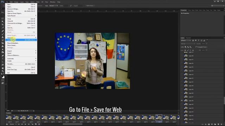
Task: Switch to the Channels tab
Action: pyautogui.click(x=188, y=38)
